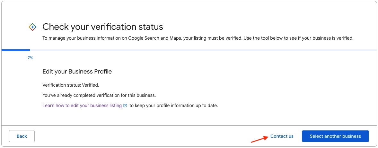The width and height of the screenshot is (378, 148).
Task: Click the 7% progress label
Action: pyautogui.click(x=31, y=58)
